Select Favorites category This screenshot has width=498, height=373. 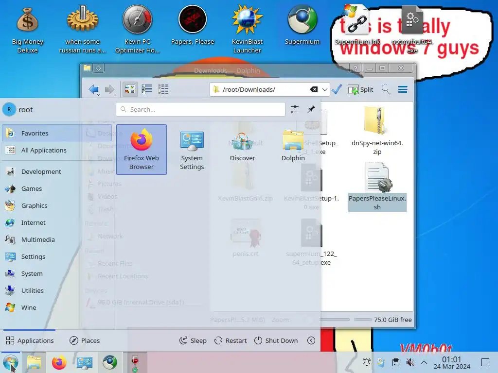tap(57, 133)
